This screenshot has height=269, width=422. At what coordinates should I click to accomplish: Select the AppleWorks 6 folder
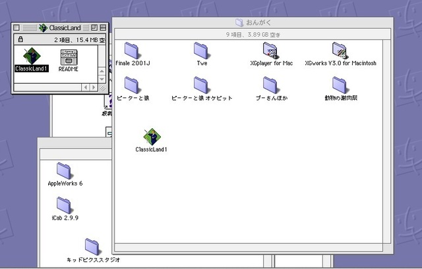[64, 171]
